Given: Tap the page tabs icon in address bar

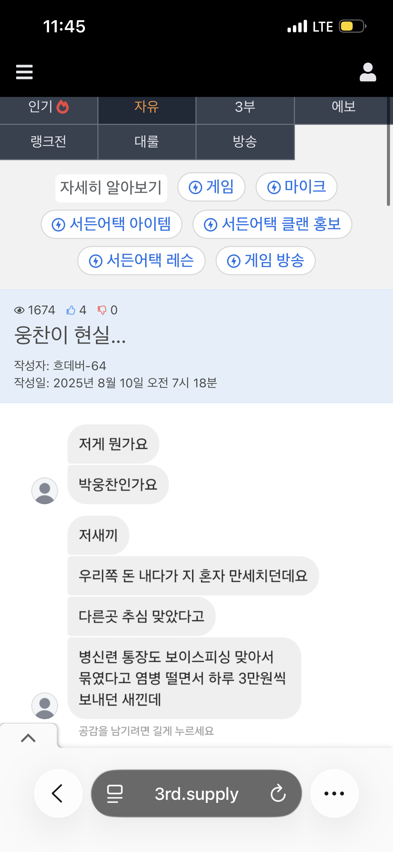Looking at the screenshot, I should [x=115, y=793].
